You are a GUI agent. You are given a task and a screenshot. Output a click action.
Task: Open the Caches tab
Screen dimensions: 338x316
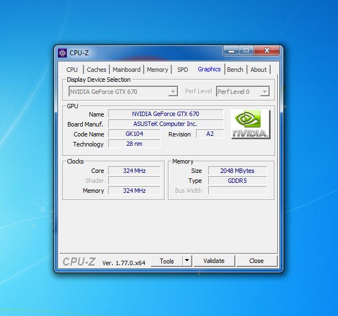click(96, 70)
